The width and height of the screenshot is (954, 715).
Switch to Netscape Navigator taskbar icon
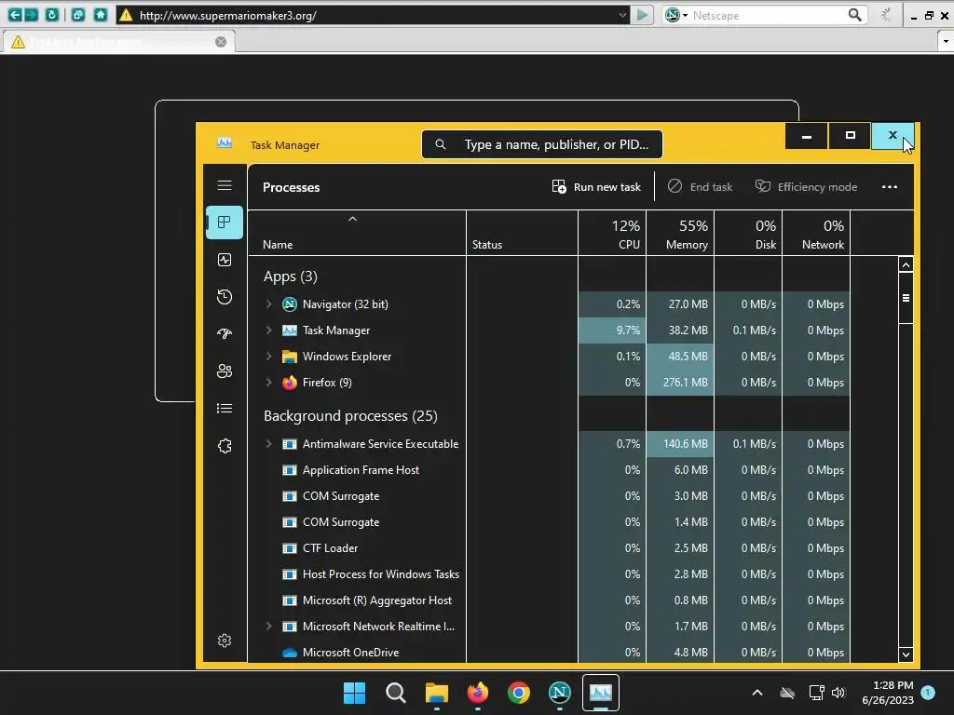click(x=560, y=693)
